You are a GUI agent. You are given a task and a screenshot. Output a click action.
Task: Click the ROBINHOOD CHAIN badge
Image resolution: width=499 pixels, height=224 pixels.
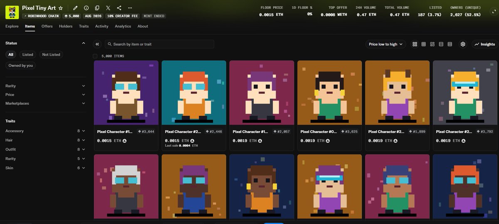coord(41,16)
